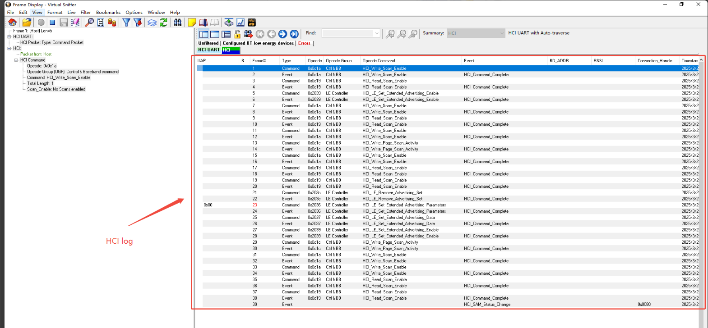Viewport: 708px width, 328px height.
Task: Stop capture with the blue square icon
Action: click(52, 22)
